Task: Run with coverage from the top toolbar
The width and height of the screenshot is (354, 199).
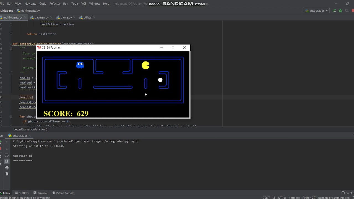Action: [x=347, y=11]
